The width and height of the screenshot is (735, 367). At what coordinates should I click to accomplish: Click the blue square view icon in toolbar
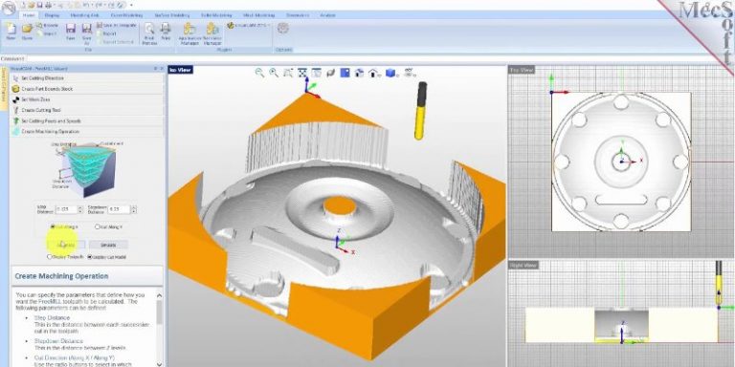pyautogui.click(x=345, y=73)
